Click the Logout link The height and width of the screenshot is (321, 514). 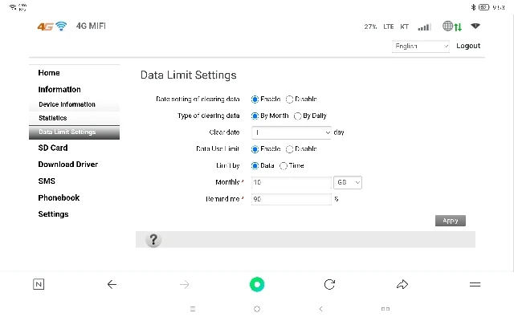pos(468,46)
